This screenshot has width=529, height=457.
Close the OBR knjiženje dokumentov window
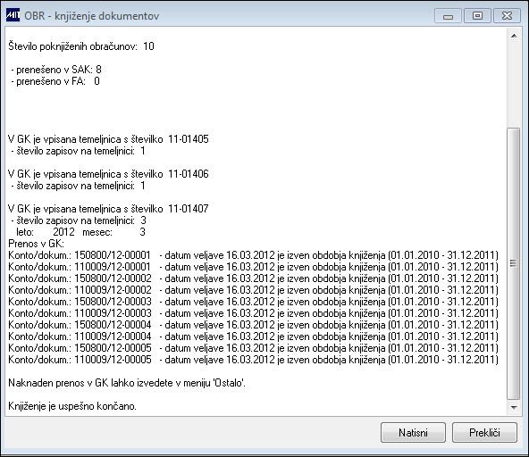(507, 16)
